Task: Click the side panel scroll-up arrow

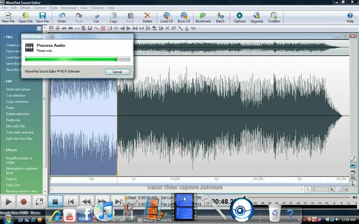Action: click(x=45, y=28)
